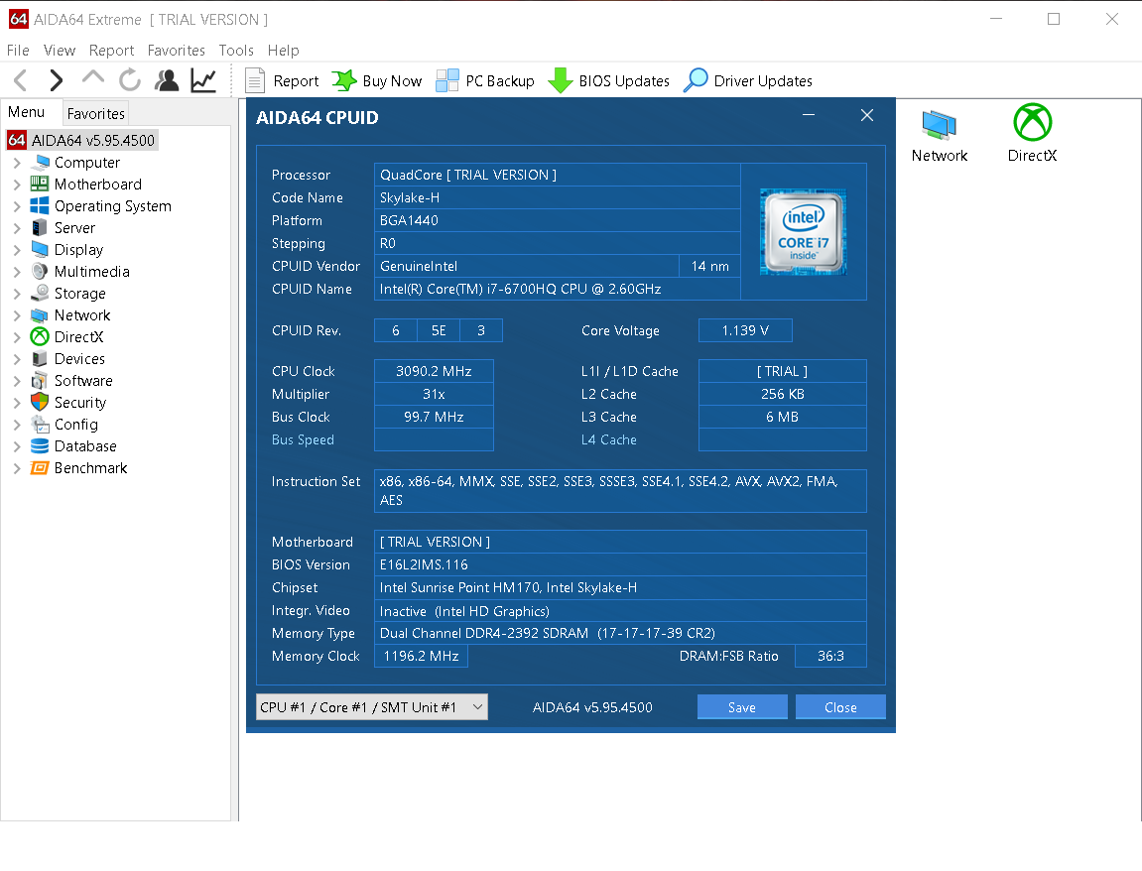Screen dimensions: 1142x871
Task: Open the View menu
Action: pos(59,51)
